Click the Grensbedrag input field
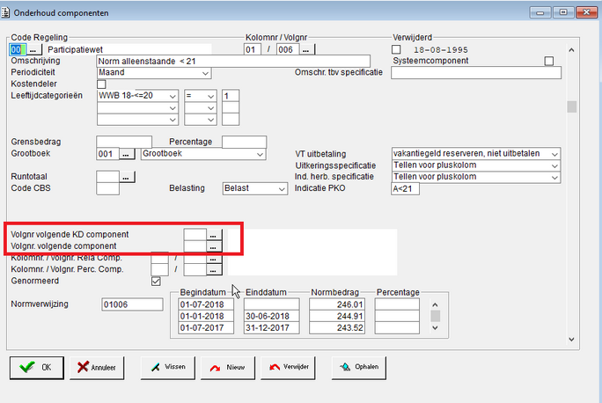This screenshot has width=602, height=403. coord(124,142)
